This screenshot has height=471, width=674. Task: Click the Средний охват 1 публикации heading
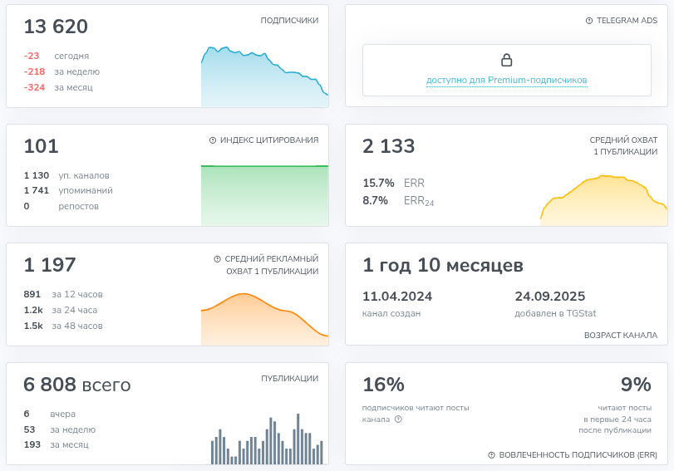click(x=623, y=145)
